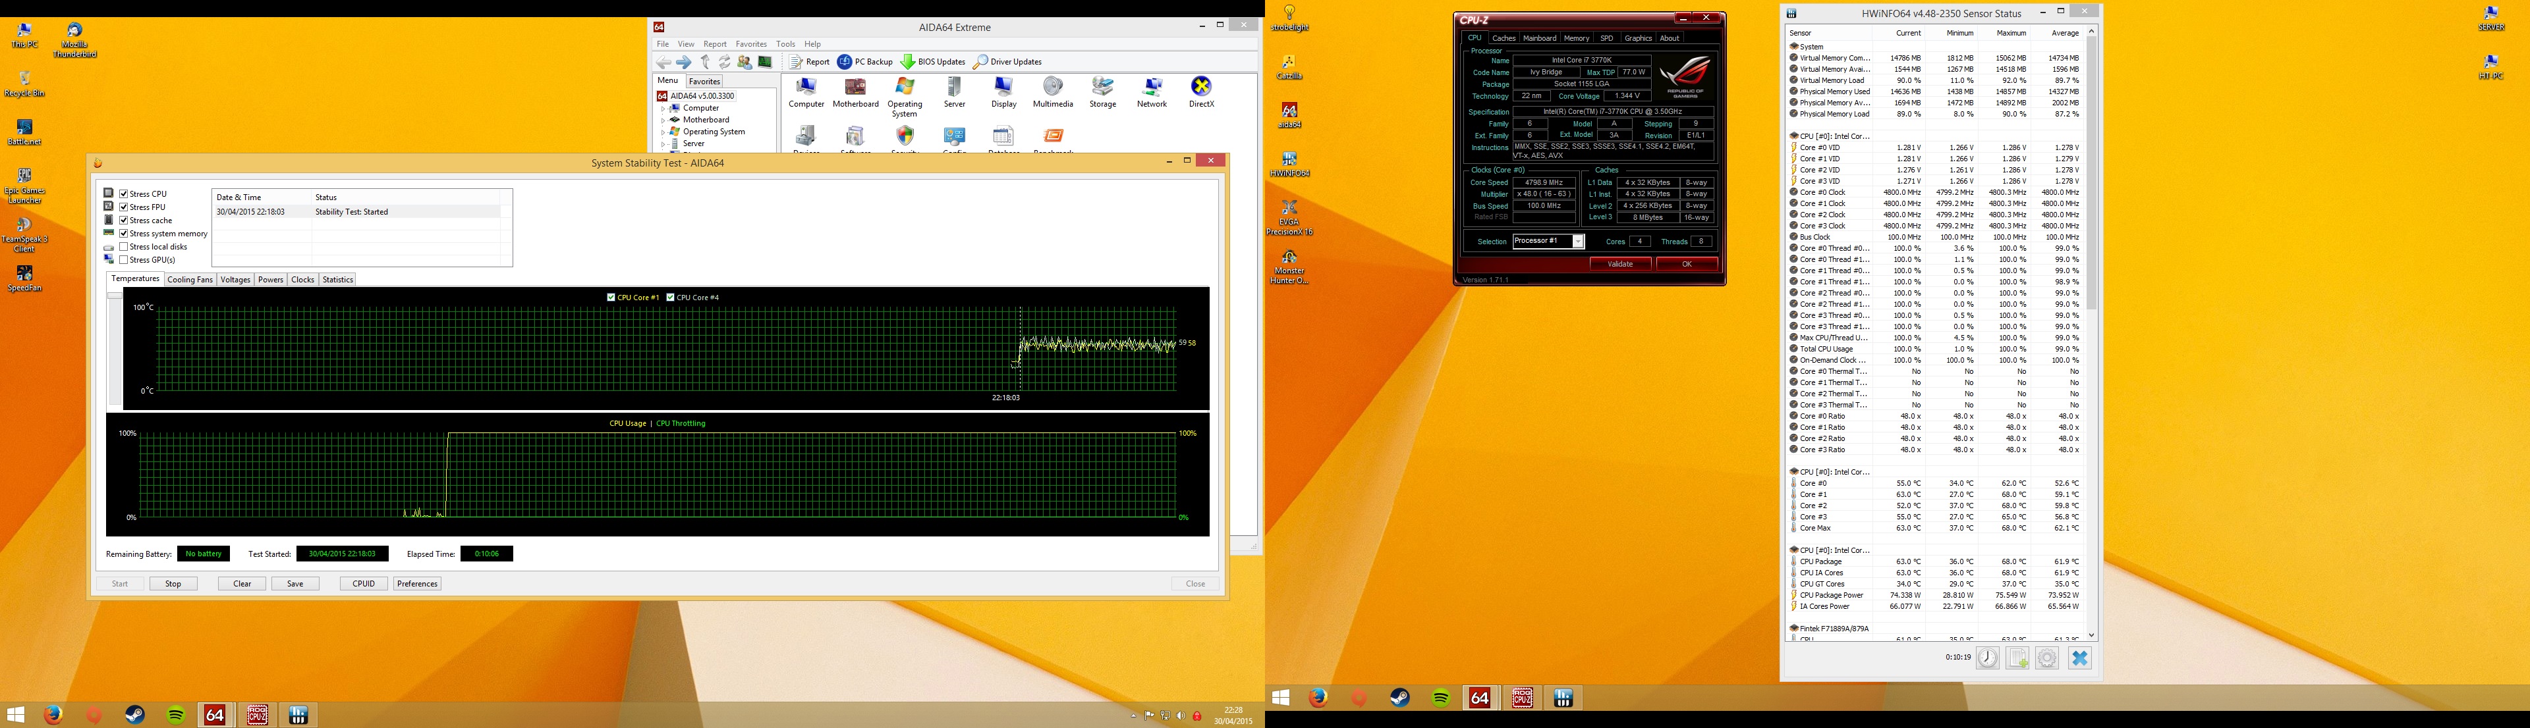Viewport: 2530px width, 728px height.
Task: Click the Driver Updates toolbar button
Action: (x=1007, y=62)
